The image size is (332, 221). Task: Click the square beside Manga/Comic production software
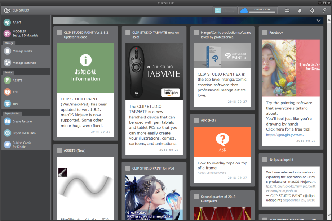[196, 32]
